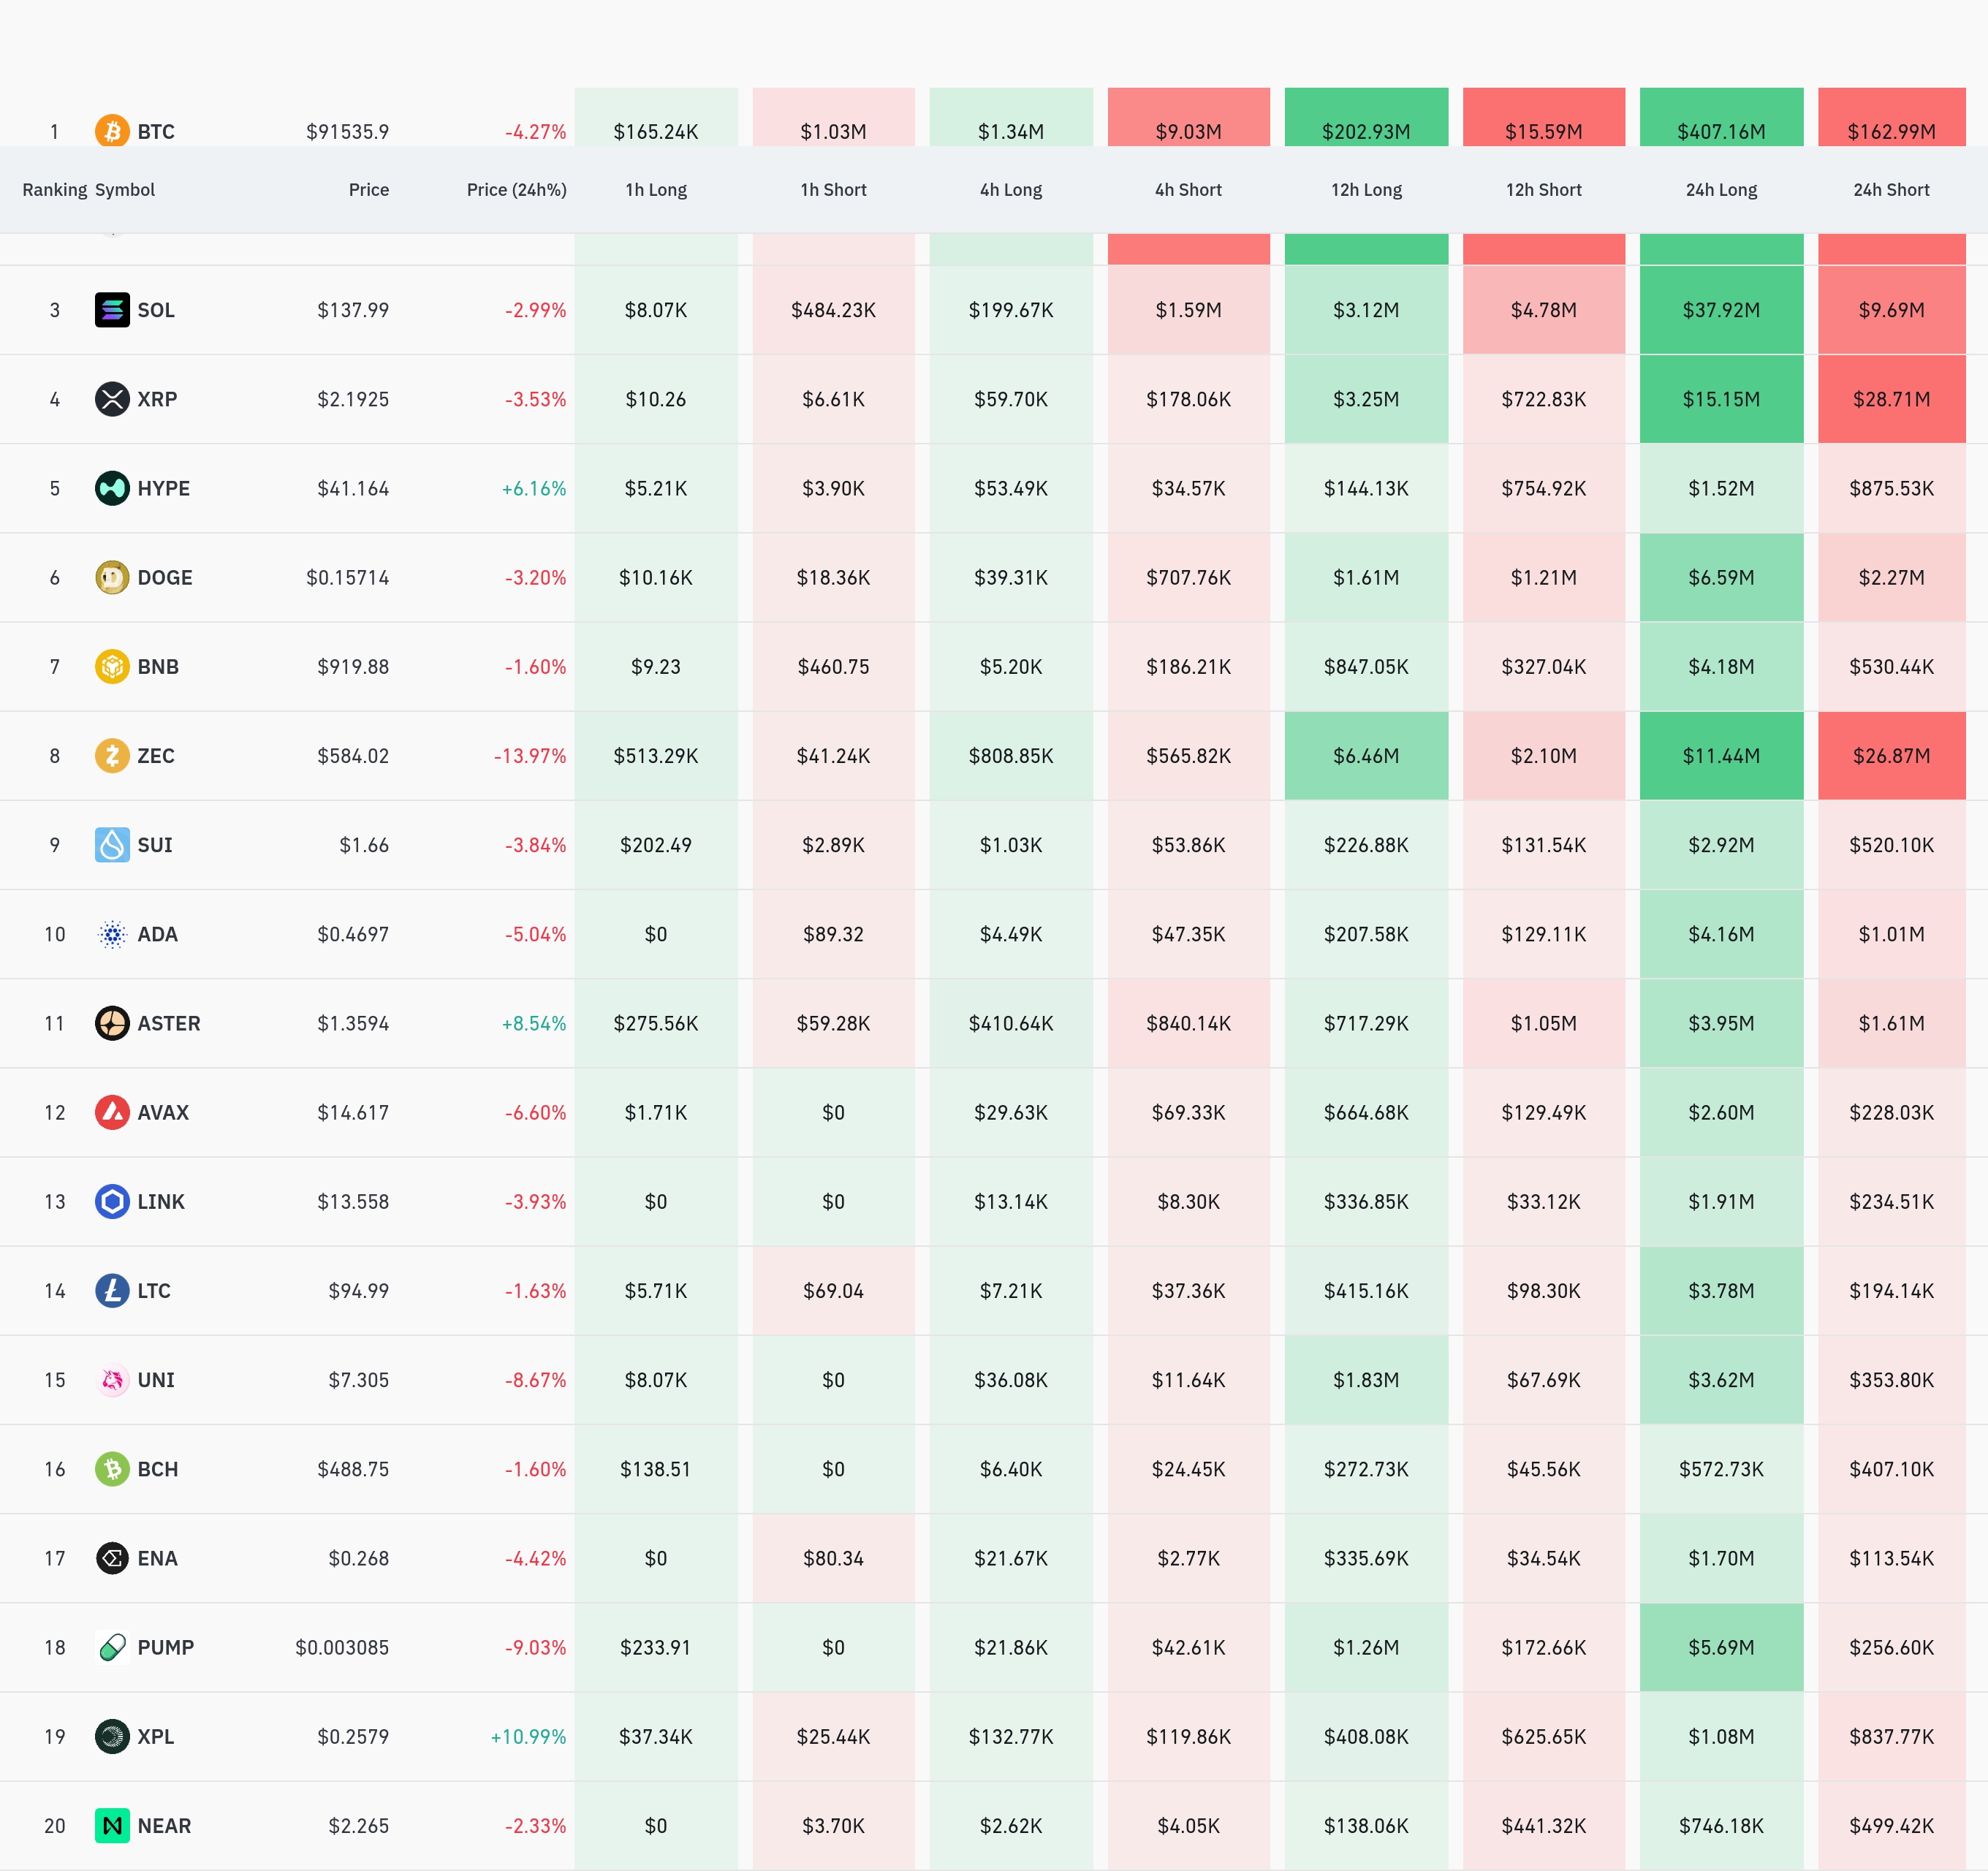
Task: Sort by Price (24h%) column header
Action: [516, 190]
